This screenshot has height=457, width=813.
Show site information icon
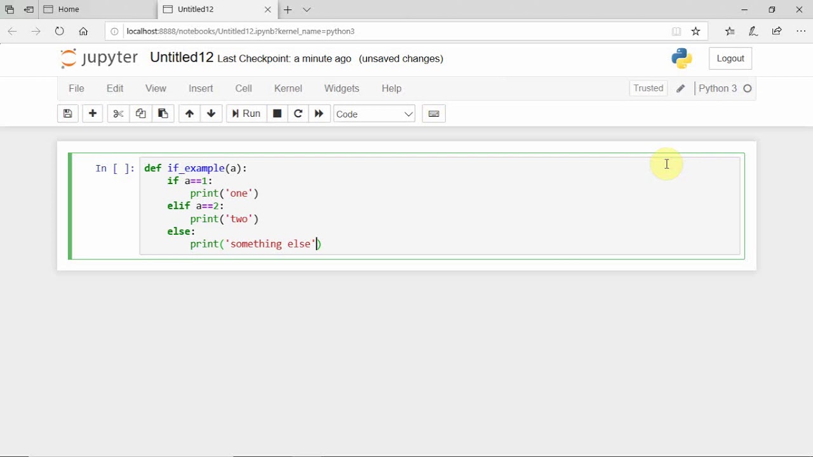(x=114, y=31)
